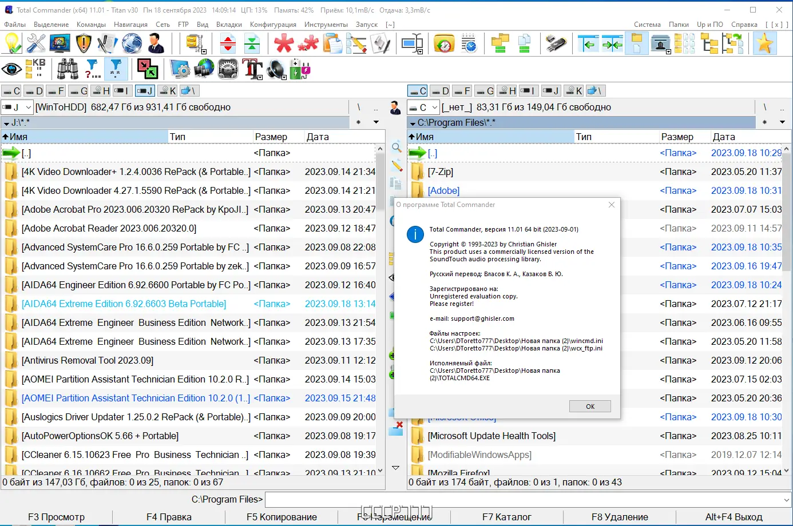Screen dimensions: 793x526
Task: Click the F5 Копирование button
Action: click(281, 517)
